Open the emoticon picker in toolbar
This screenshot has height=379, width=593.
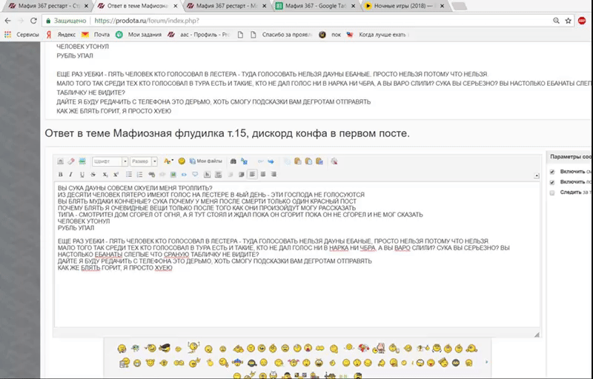click(182, 161)
